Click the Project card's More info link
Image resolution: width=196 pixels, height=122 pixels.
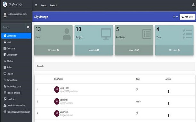pos(94,50)
